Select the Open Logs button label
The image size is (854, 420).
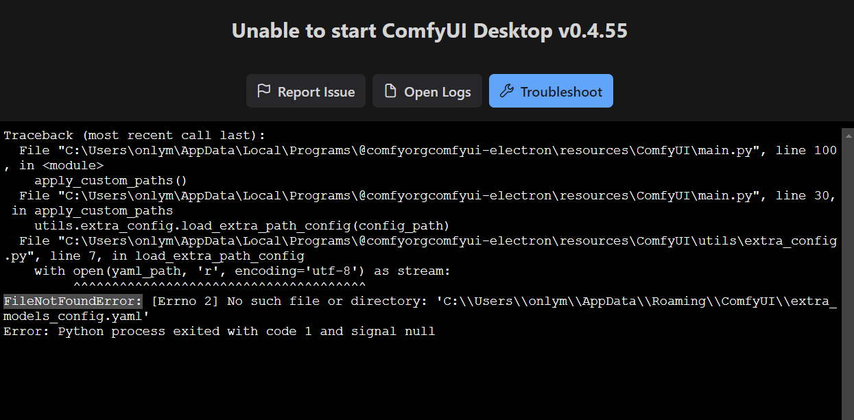[438, 92]
